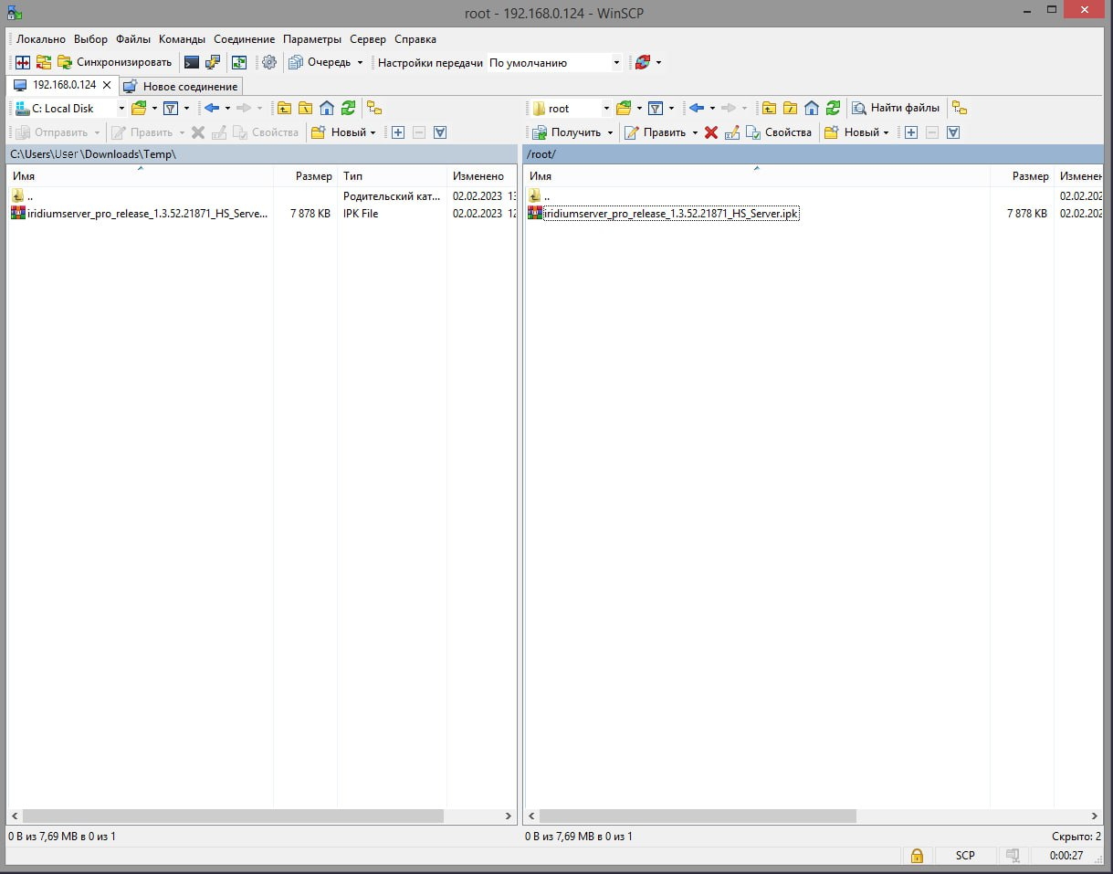1113x874 pixels.
Task: Toggle the local directory tree icon
Action: 374,109
